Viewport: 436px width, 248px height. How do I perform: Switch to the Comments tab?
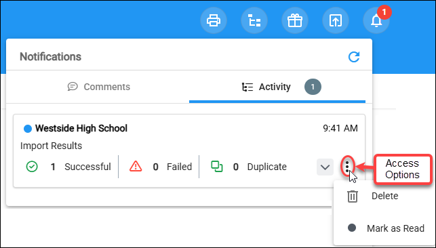[x=99, y=87]
